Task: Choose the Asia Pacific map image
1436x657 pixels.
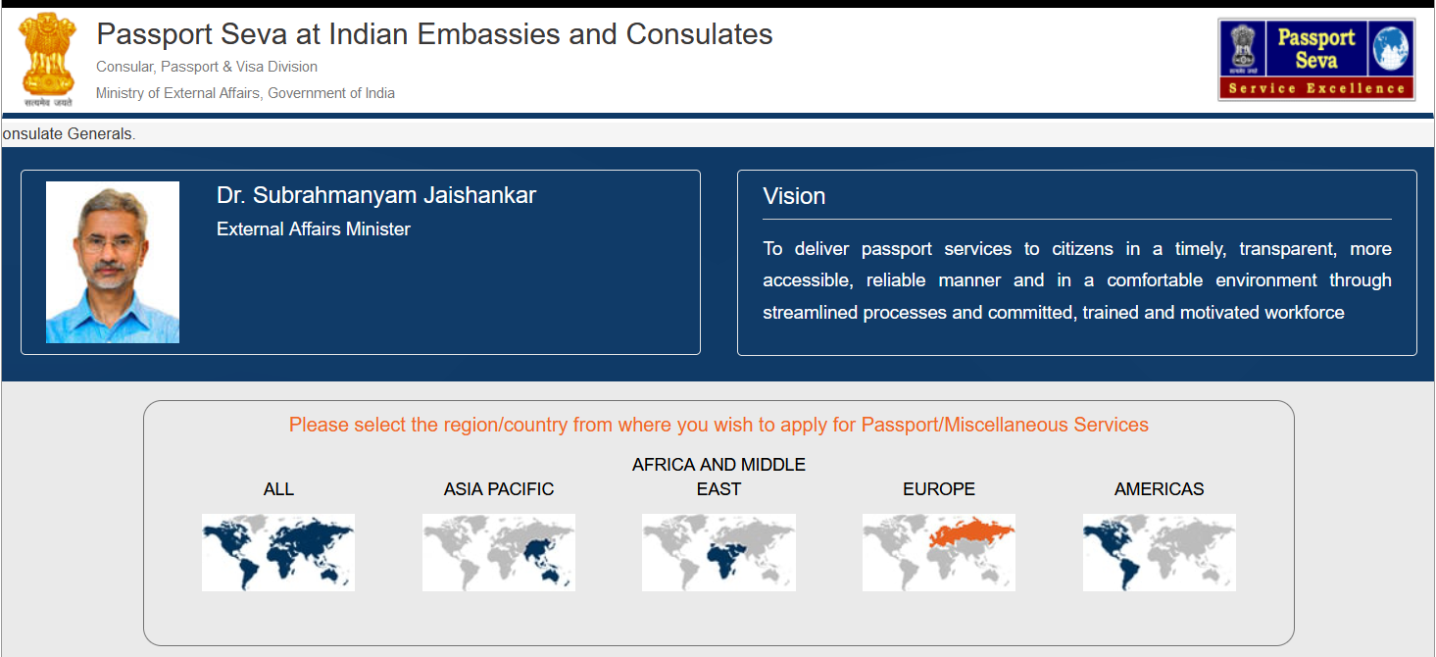Action: tap(499, 552)
